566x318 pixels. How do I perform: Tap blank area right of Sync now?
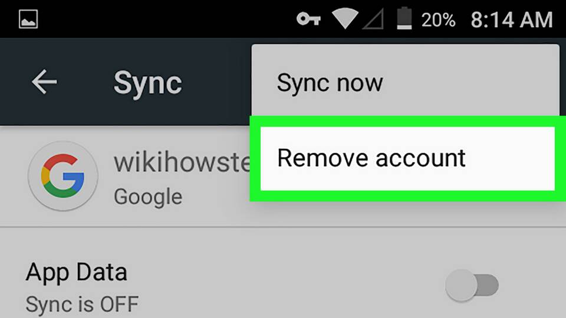[x=469, y=83]
